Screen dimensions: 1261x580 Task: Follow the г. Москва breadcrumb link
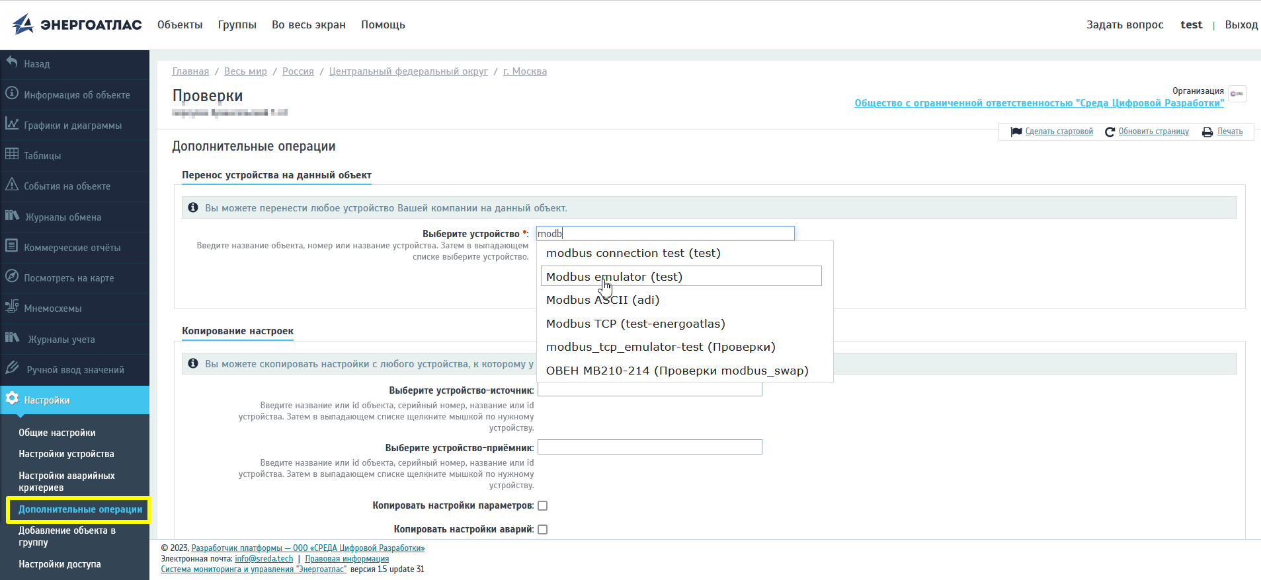tap(524, 71)
